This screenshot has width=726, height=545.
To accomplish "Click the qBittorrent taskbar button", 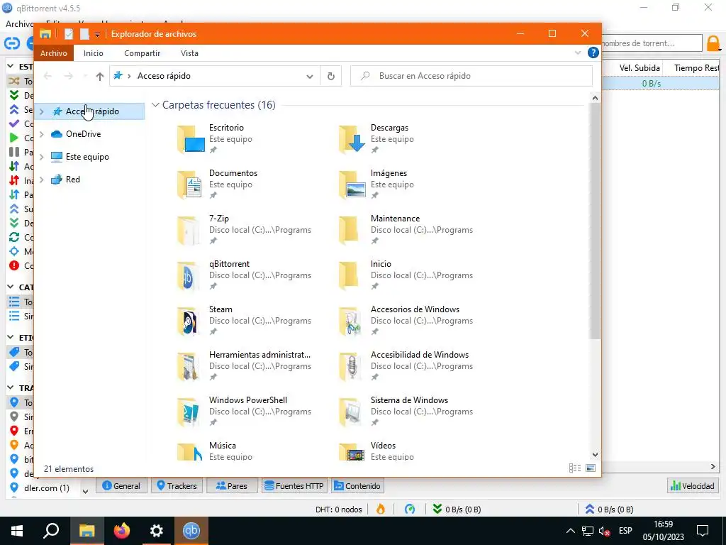I will 191,530.
